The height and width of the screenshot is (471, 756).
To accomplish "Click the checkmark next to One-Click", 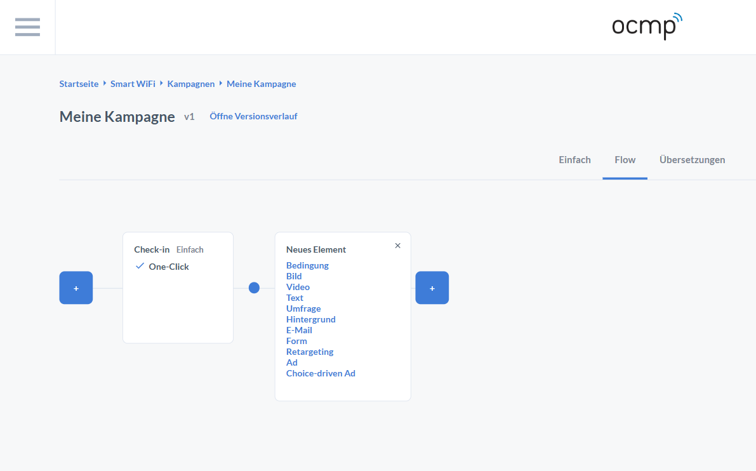I will click(140, 266).
